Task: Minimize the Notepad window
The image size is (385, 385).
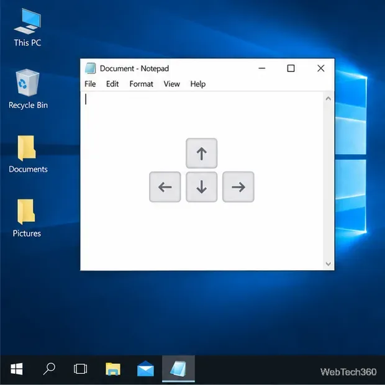Action: 262,68
